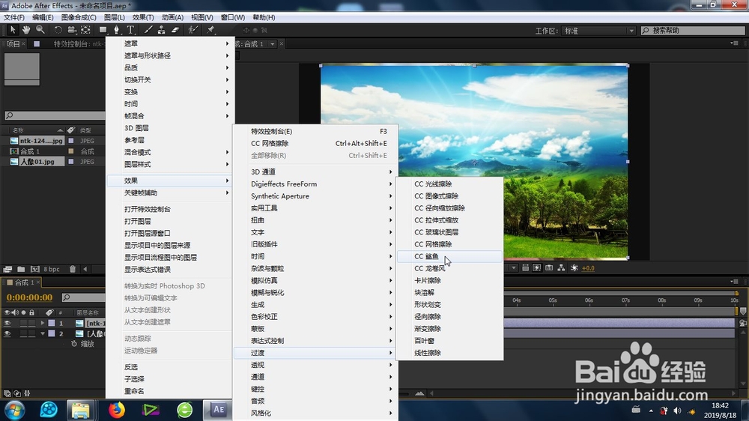Select the Rectangle shape tool

point(103,30)
